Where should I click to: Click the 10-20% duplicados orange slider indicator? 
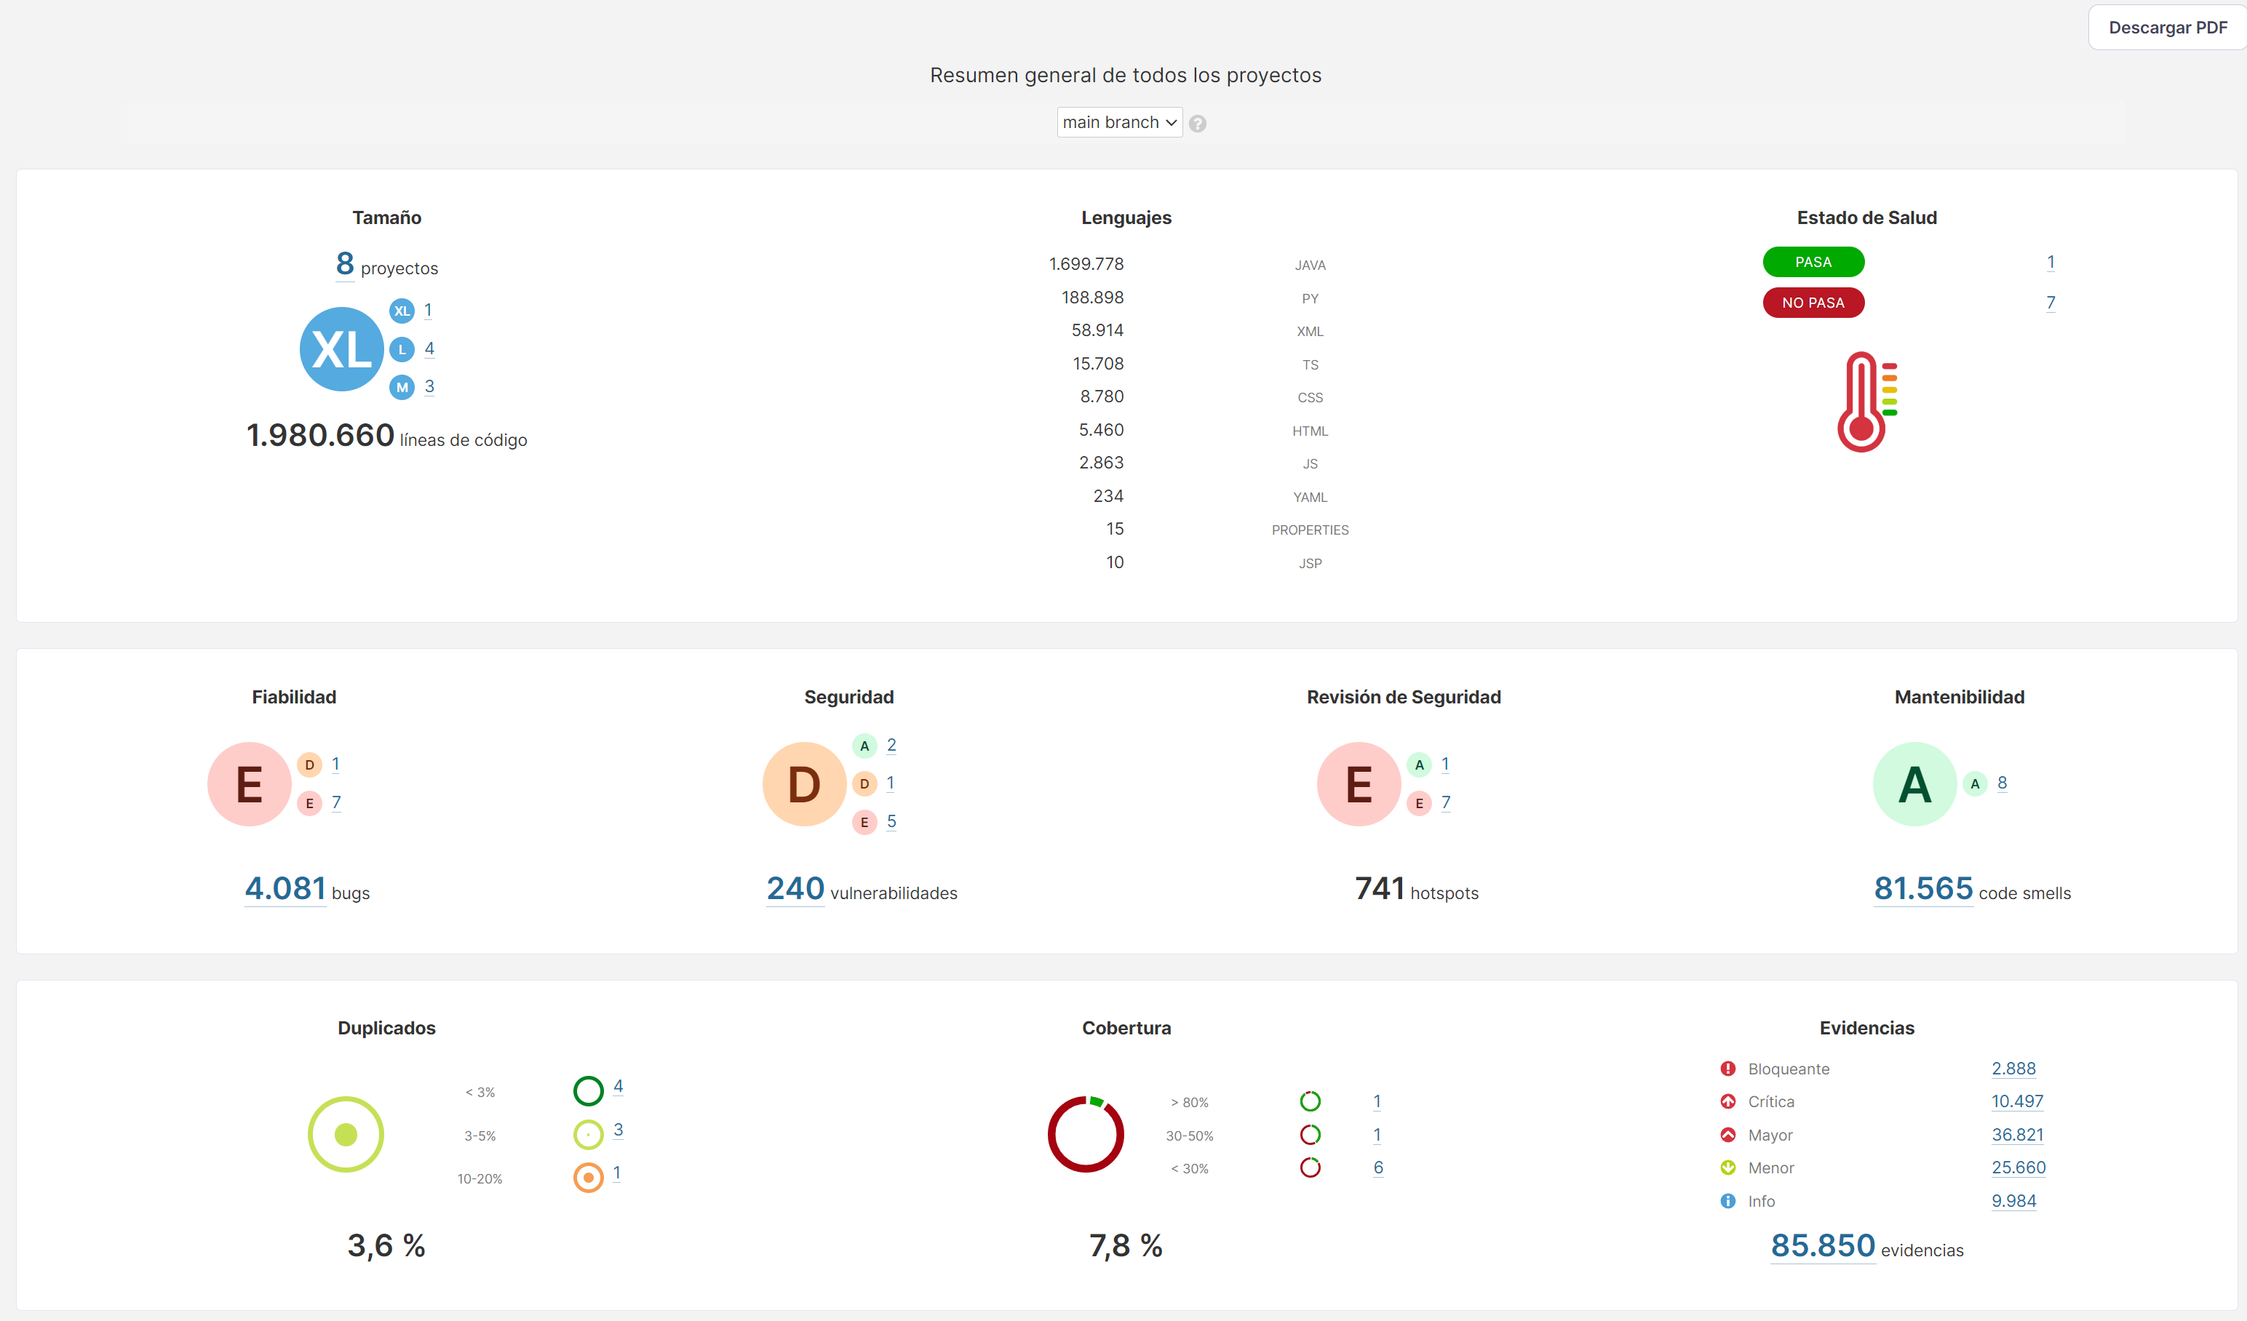coord(585,1173)
